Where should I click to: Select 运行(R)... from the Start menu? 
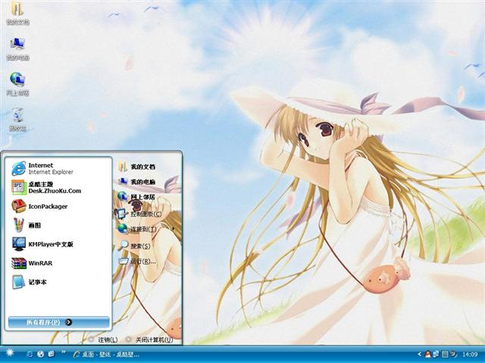[x=141, y=262]
